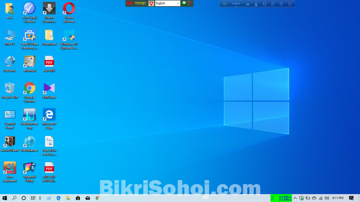Open the English language dropdown in top bar

(167, 3)
